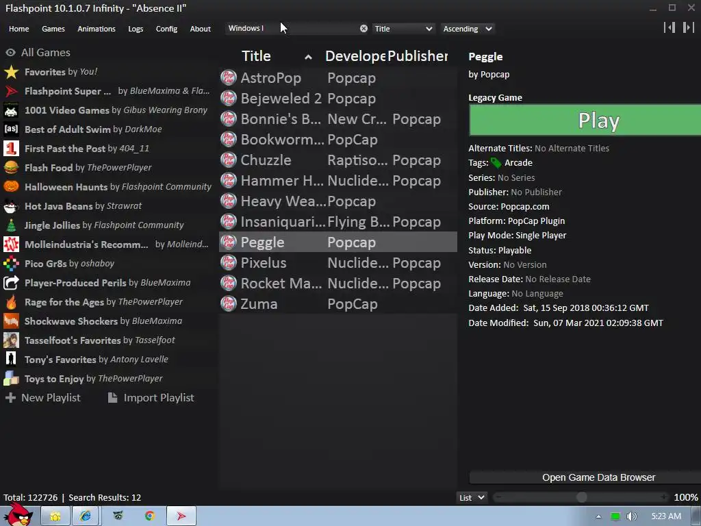Collapse the right sidebar with the panel icon

pyautogui.click(x=689, y=27)
